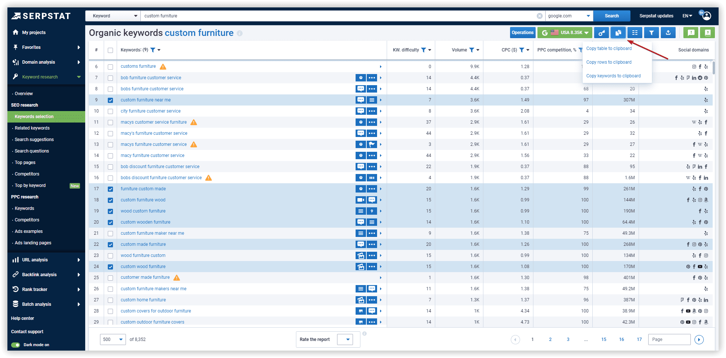Click the Keyword research key icon in sidebar

[15, 77]
